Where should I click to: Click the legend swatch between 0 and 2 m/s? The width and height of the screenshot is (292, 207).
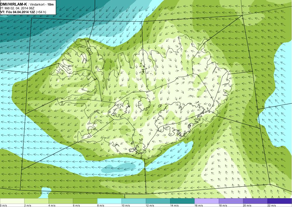pos(12,201)
